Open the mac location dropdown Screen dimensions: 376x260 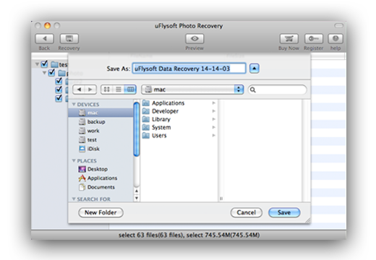coord(192,90)
